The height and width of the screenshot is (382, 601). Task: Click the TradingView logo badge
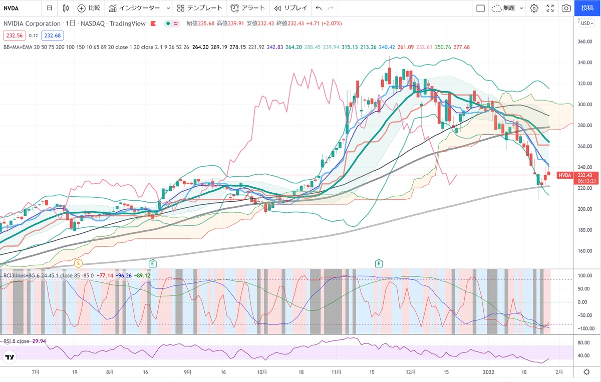9,357
